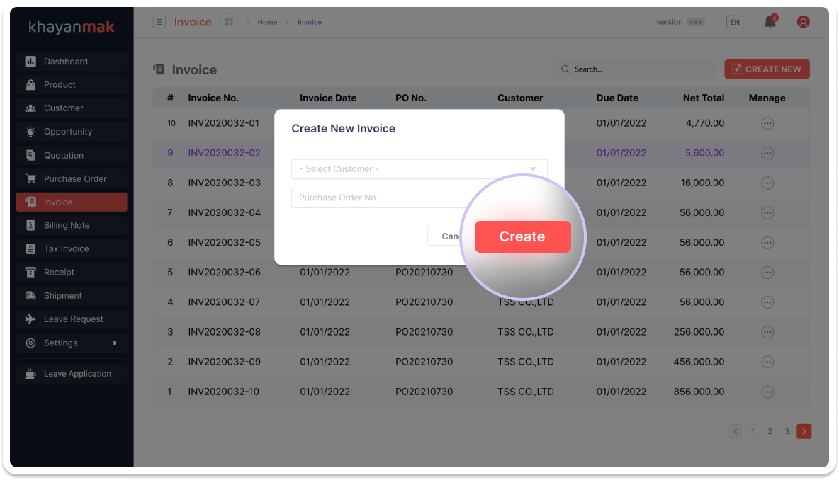Expand the Select Customer dropdown
839x480 pixels.
419,169
